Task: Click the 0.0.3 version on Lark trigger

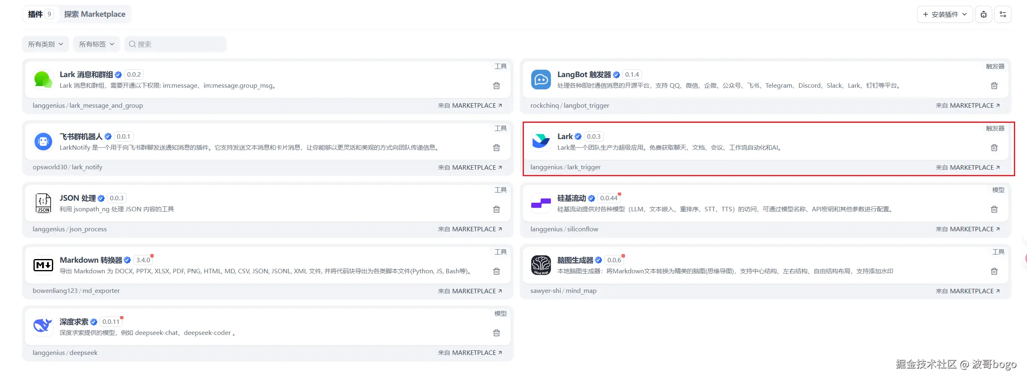Action: pyautogui.click(x=593, y=137)
